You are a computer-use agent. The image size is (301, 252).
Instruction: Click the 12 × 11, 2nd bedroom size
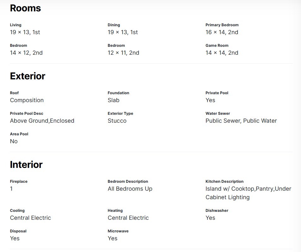click(x=123, y=53)
